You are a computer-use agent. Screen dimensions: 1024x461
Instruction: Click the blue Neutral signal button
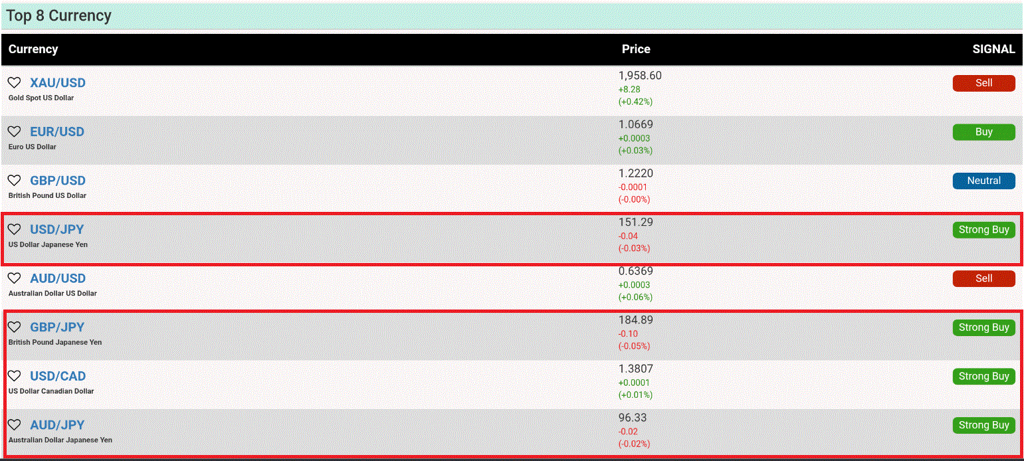pyautogui.click(x=983, y=181)
